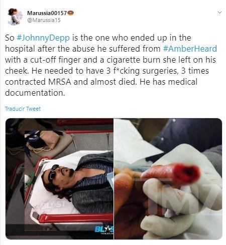The image size is (226, 245).
Task: Open the right photo of injured finger
Action: [x=168, y=179]
